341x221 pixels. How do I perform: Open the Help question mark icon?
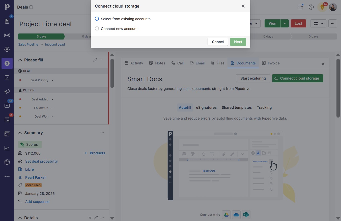311,7
